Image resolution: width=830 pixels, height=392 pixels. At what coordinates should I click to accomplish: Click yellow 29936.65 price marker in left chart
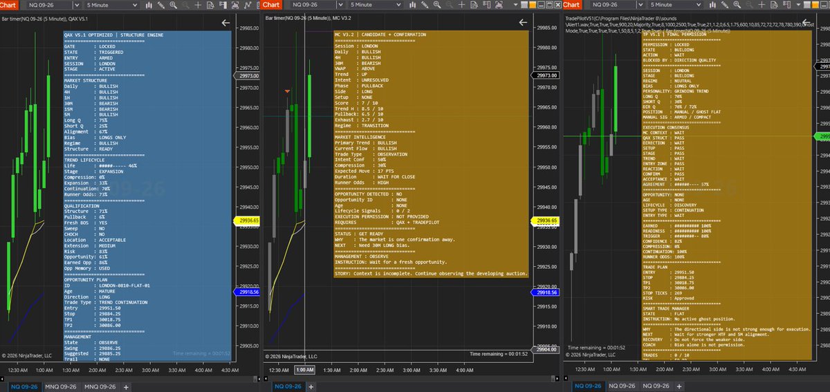tap(246, 221)
